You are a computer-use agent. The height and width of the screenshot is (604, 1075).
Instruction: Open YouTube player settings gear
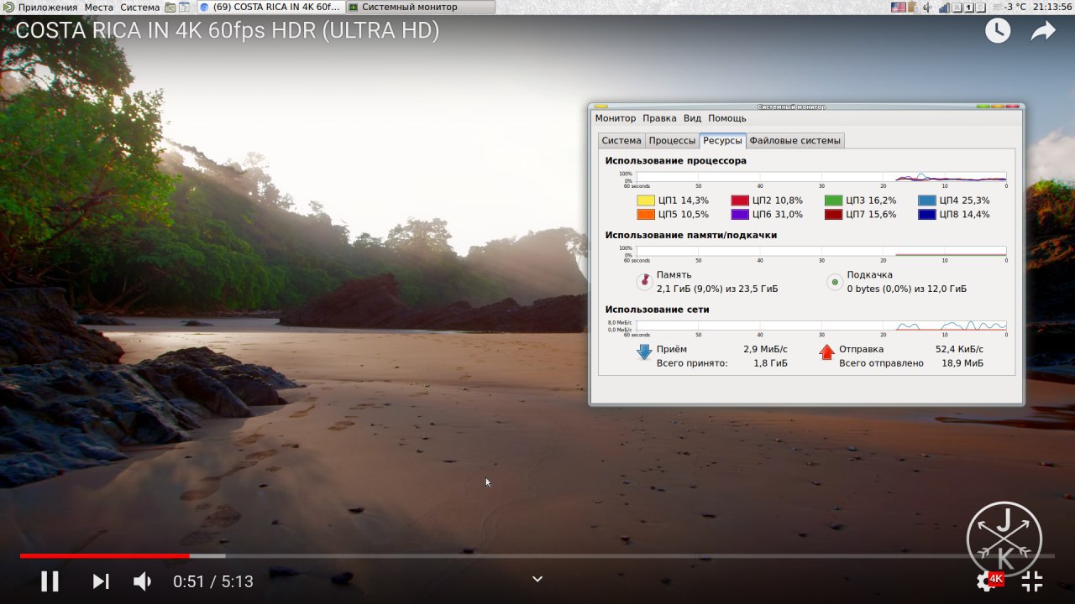click(x=987, y=581)
